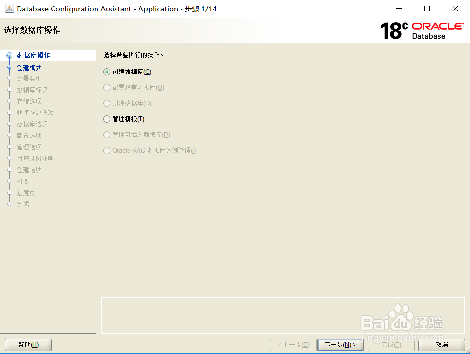470x354 pixels.
Task: Click the 18c branding graphic
Action: pos(392,30)
